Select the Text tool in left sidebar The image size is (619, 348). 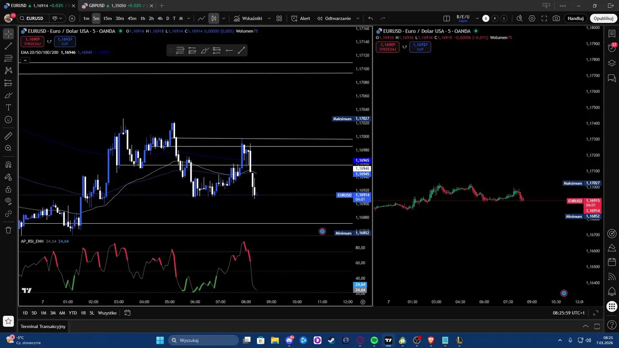click(x=8, y=107)
